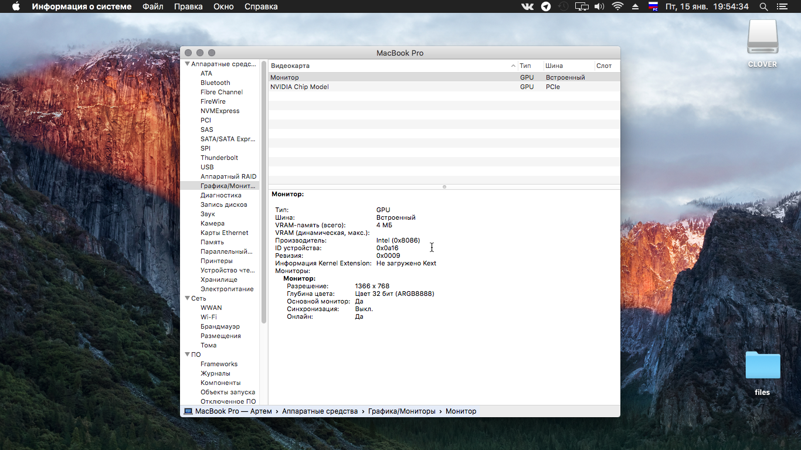801x450 pixels.
Task: Collapse the Аппаратные средства section
Action: tap(188, 64)
